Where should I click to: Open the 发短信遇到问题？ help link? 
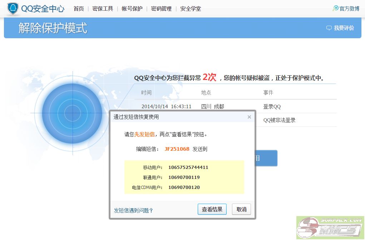(133, 210)
